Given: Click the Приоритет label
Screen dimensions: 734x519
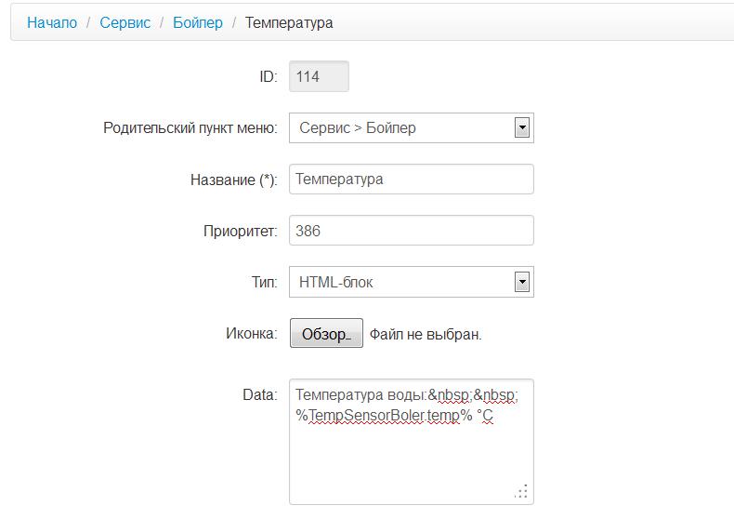Looking at the screenshot, I should (x=240, y=231).
